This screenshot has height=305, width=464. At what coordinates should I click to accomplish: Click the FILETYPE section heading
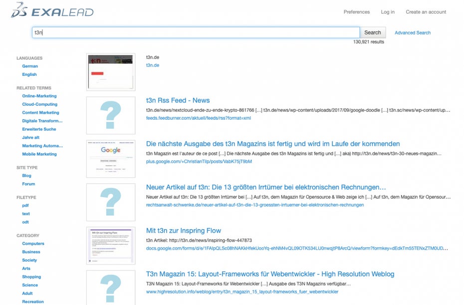[x=26, y=198]
